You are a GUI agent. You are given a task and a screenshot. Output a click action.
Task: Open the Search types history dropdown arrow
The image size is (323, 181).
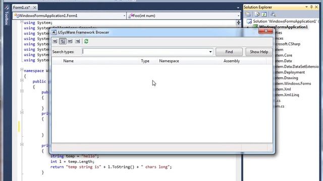(210, 52)
